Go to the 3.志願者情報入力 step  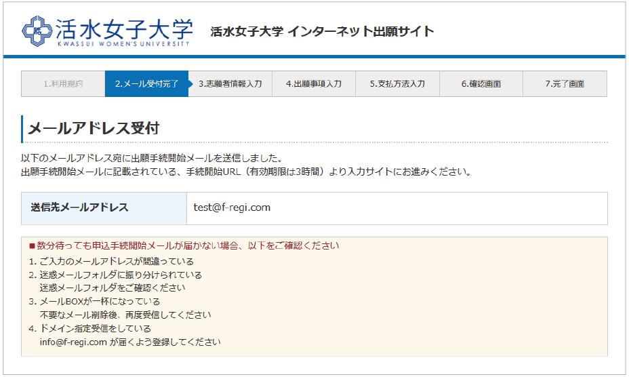click(230, 84)
